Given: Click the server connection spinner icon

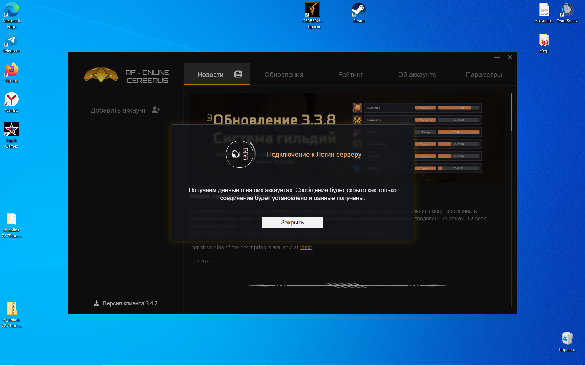Looking at the screenshot, I should coord(240,154).
